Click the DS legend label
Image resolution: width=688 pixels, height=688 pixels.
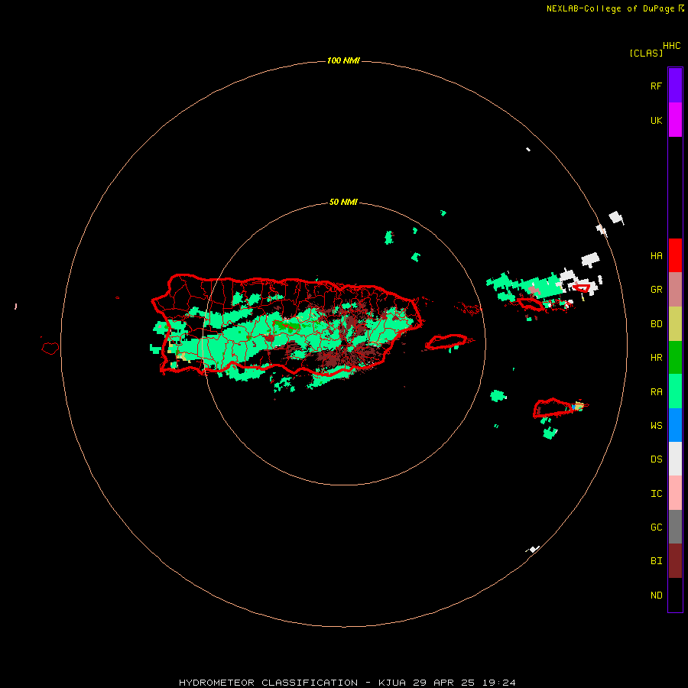[656, 459]
